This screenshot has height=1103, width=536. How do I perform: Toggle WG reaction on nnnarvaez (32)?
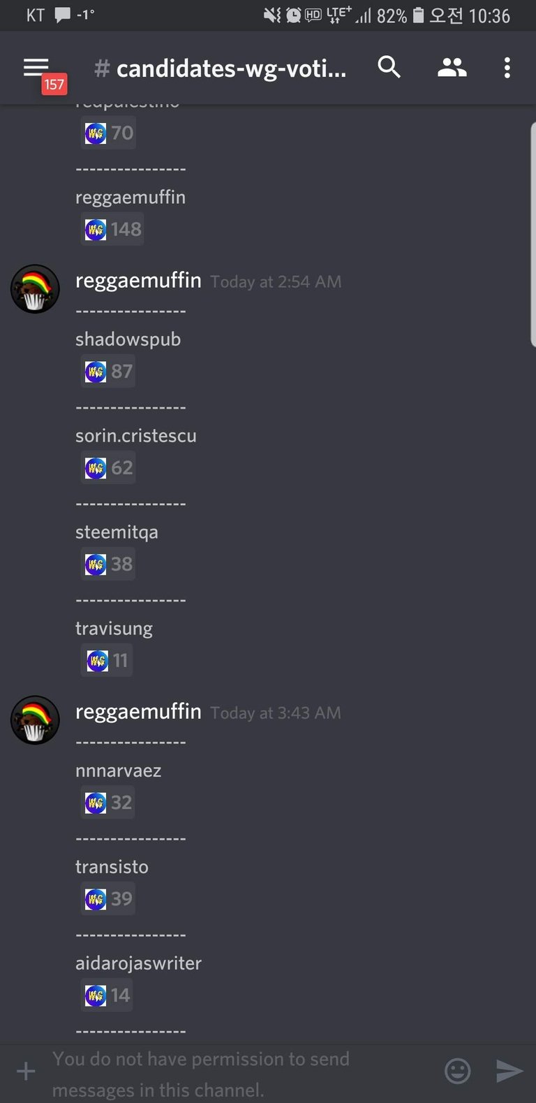coord(108,802)
